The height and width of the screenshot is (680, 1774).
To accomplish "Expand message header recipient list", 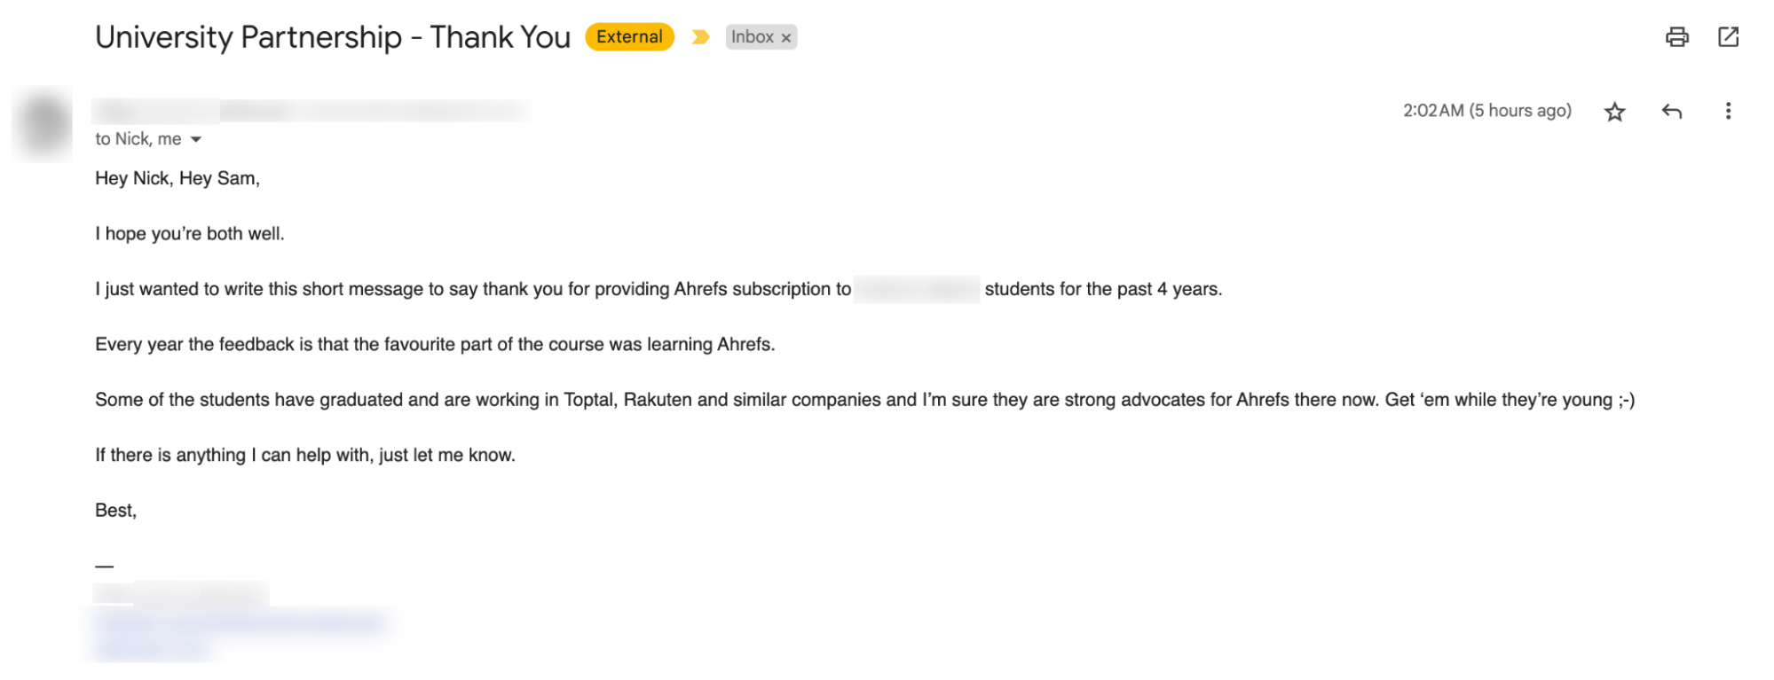I will (196, 139).
